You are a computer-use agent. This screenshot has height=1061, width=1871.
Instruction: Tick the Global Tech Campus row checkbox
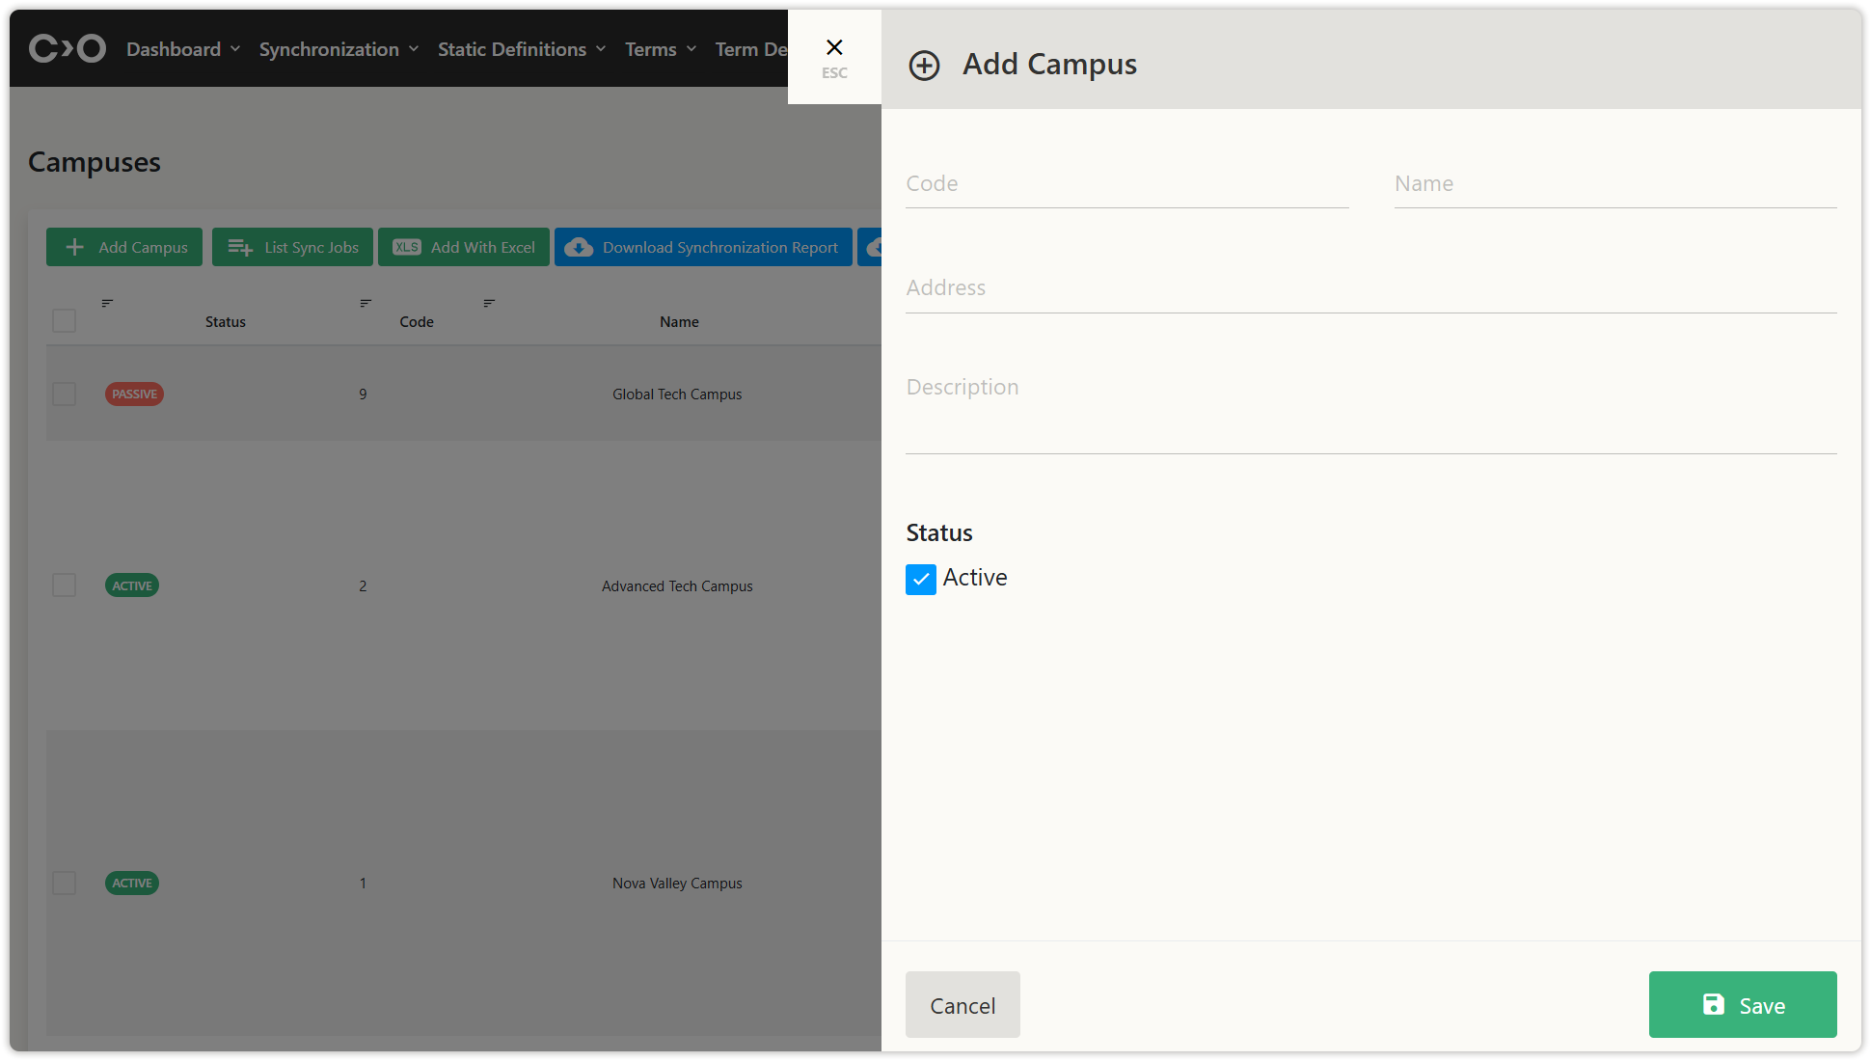click(x=65, y=394)
